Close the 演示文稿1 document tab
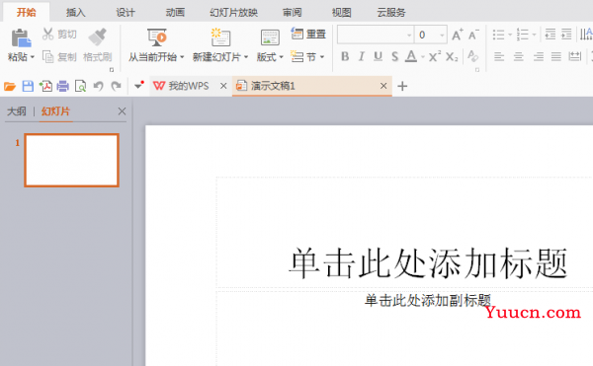This screenshot has height=366, width=593. point(383,86)
